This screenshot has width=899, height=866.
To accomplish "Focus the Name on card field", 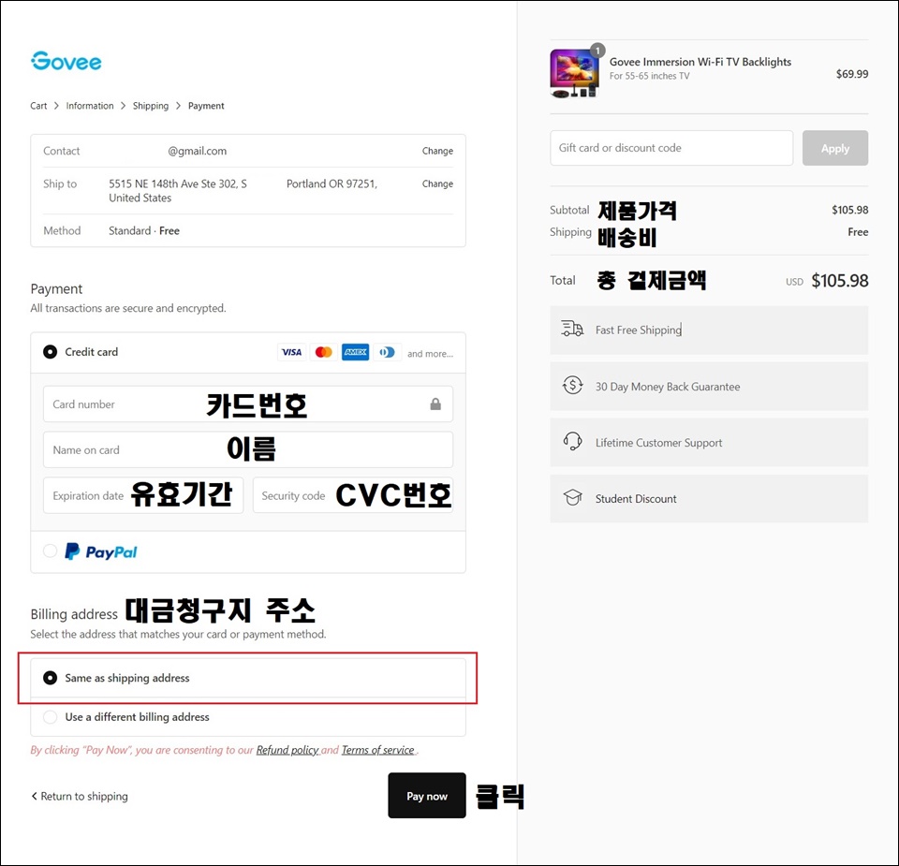I will tap(247, 450).
